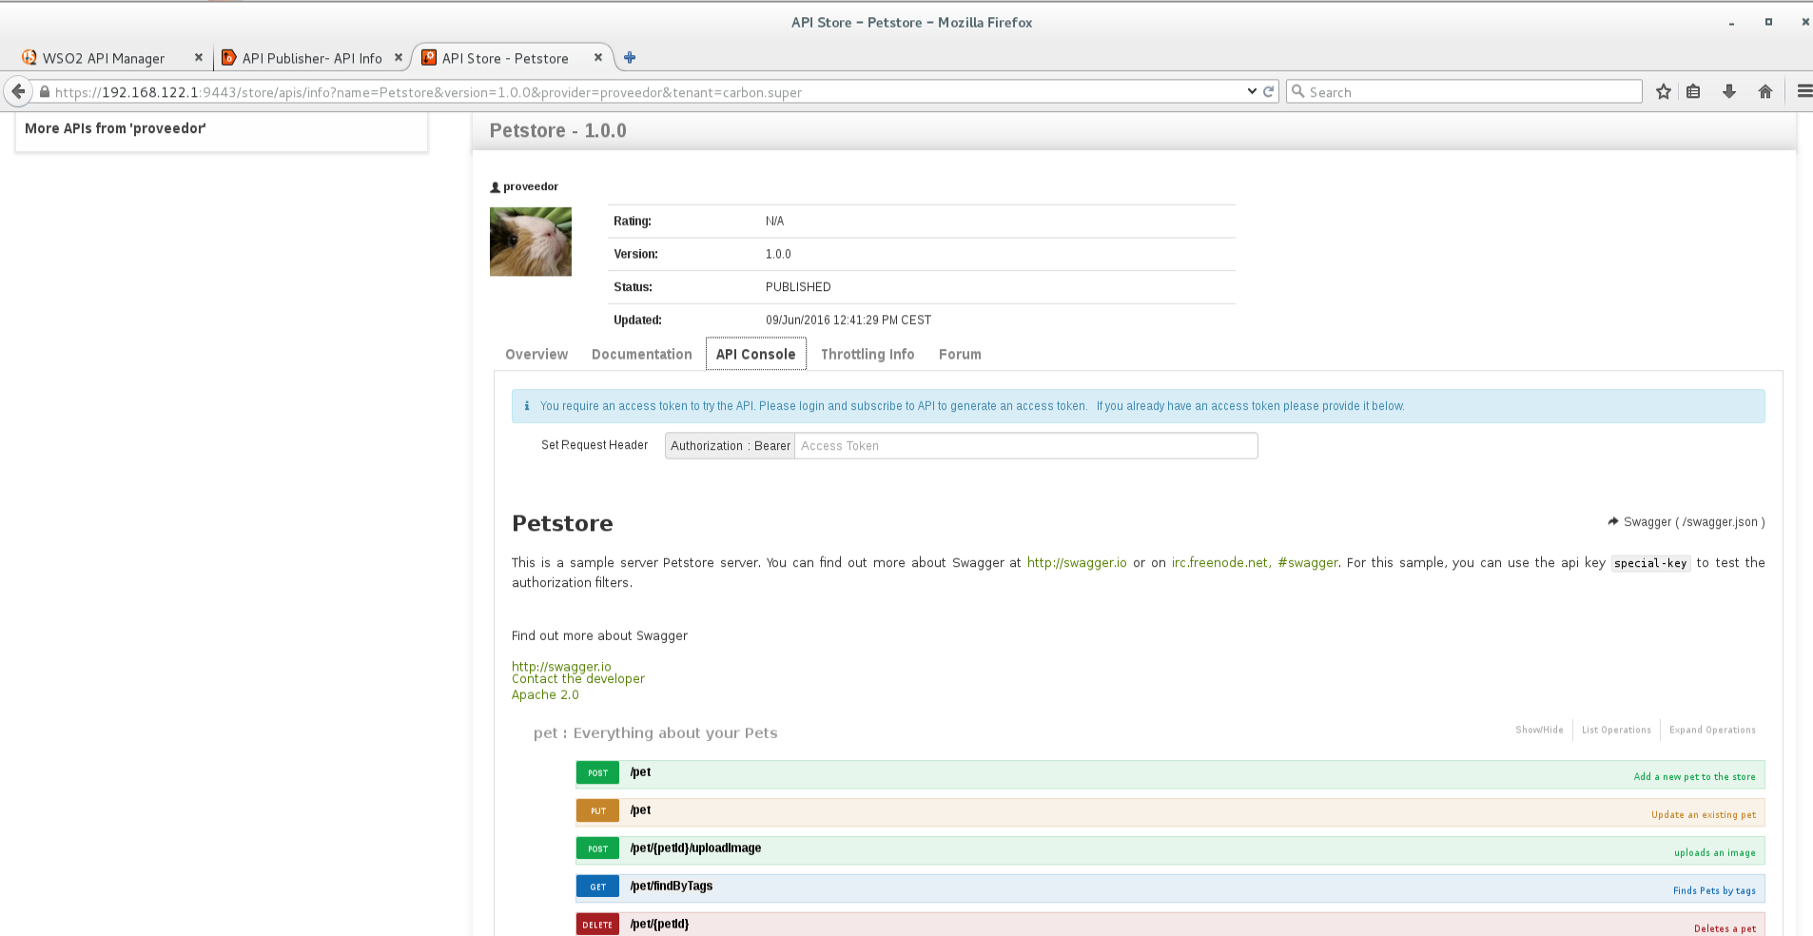Close the API Publisher- API Info tab

(x=399, y=57)
